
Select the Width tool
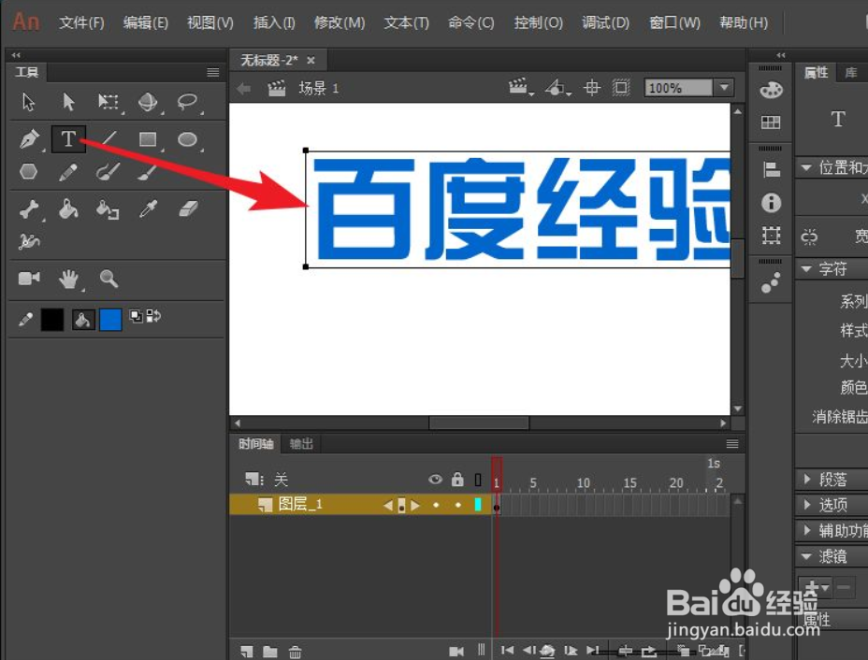(29, 241)
